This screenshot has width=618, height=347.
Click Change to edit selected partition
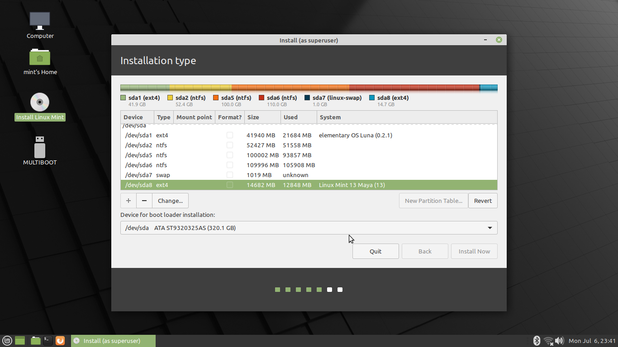tap(170, 200)
